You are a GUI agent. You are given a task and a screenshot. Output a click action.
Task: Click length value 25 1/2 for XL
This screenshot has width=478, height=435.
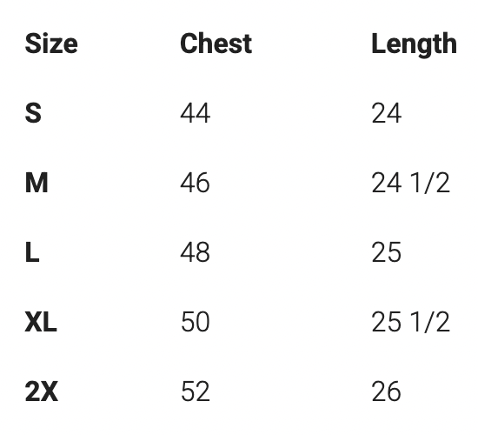tap(410, 322)
